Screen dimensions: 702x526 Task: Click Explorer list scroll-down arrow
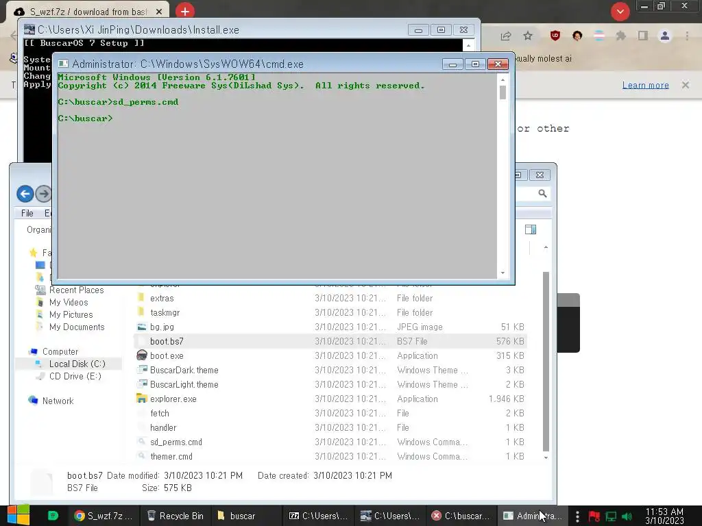(x=546, y=458)
